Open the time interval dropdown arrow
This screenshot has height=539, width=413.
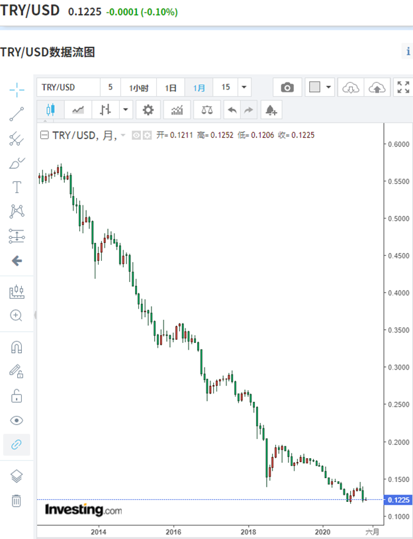click(244, 87)
